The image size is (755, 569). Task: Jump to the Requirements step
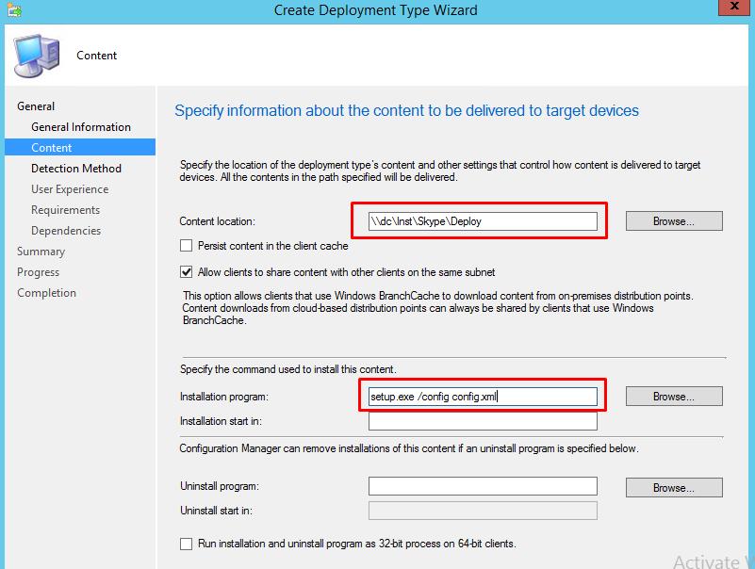click(x=65, y=210)
